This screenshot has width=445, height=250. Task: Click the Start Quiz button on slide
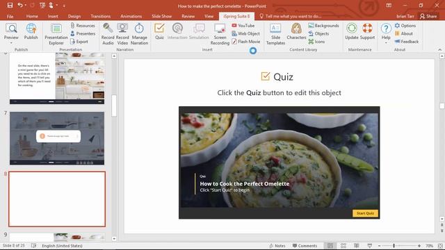pos(365,213)
